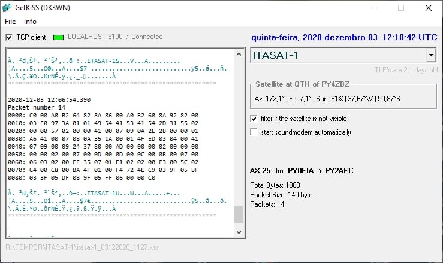Image resolution: width=443 pixels, height=263 pixels.
Task: Click the 'Packet number 14' line
Action: [x=37, y=108]
